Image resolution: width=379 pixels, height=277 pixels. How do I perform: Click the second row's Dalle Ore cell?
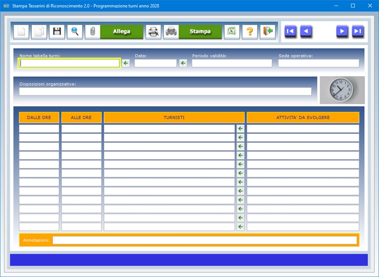click(x=39, y=137)
